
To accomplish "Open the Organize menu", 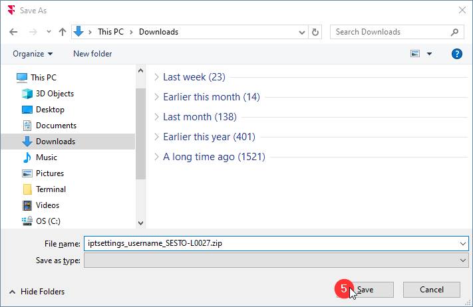I will (32, 54).
